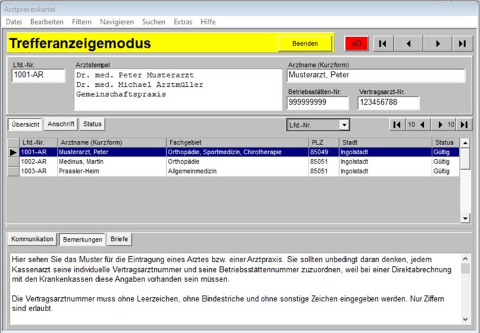
Task: Jump to last record in top navigation
Action: 462,44
